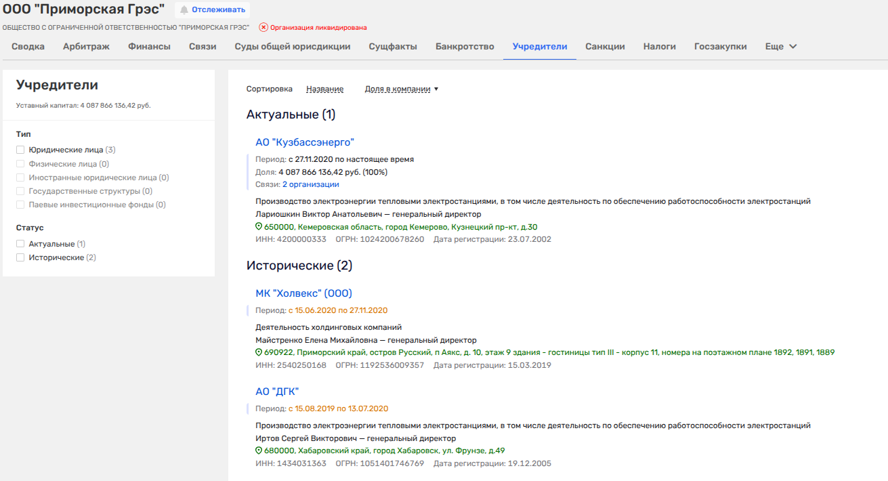
Task: Enable the Актуальные status filter
Action: click(x=20, y=244)
